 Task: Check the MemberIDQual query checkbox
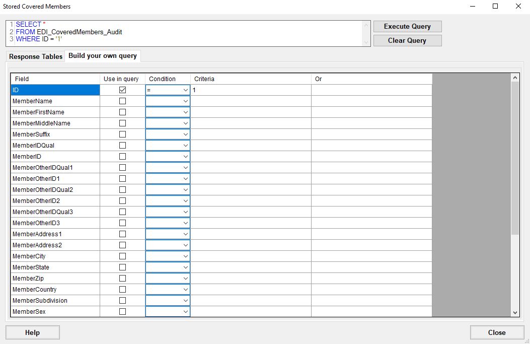pos(122,146)
